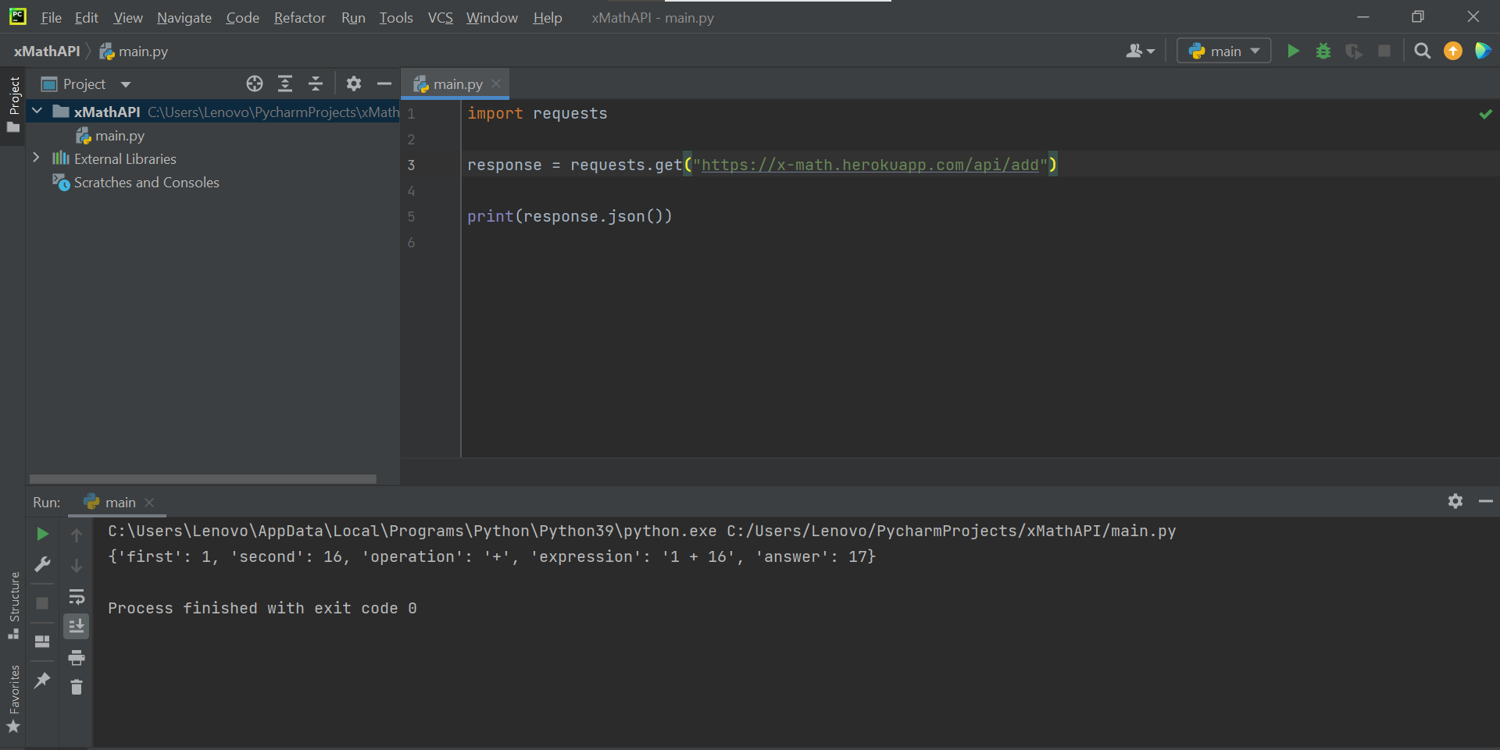
Task: Run the main configuration with green play icon
Action: coord(1293,51)
